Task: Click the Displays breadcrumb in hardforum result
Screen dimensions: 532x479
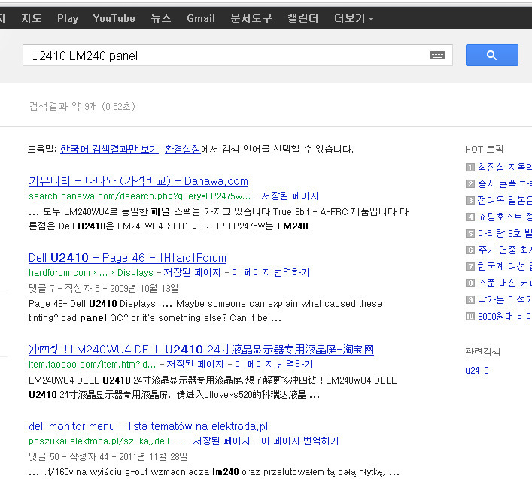Action: click(135, 273)
